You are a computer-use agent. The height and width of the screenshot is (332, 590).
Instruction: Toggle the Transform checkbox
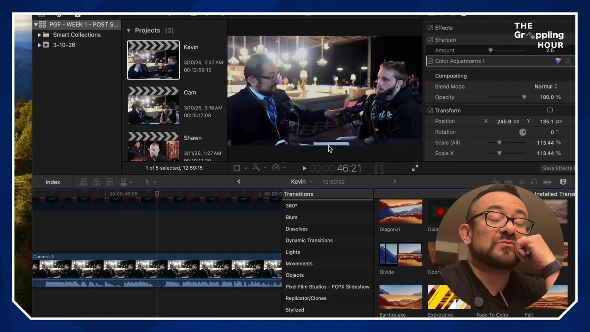(430, 111)
